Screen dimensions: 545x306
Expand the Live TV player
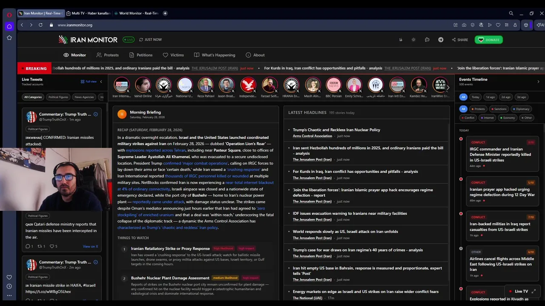(x=534, y=291)
